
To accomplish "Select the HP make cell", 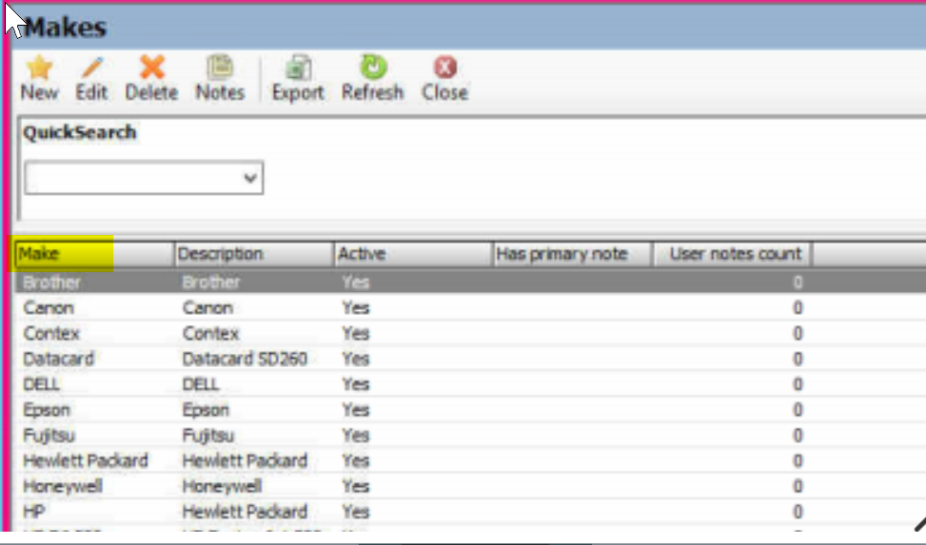I will [x=33, y=512].
